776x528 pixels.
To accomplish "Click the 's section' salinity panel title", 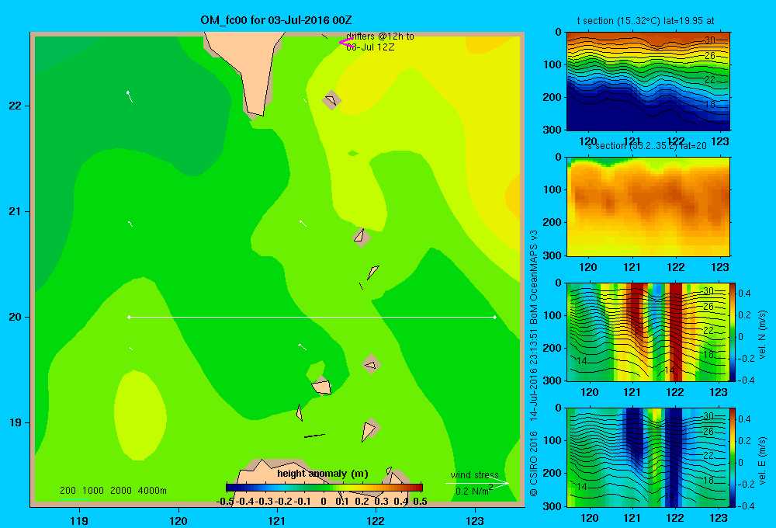I will tap(646, 146).
